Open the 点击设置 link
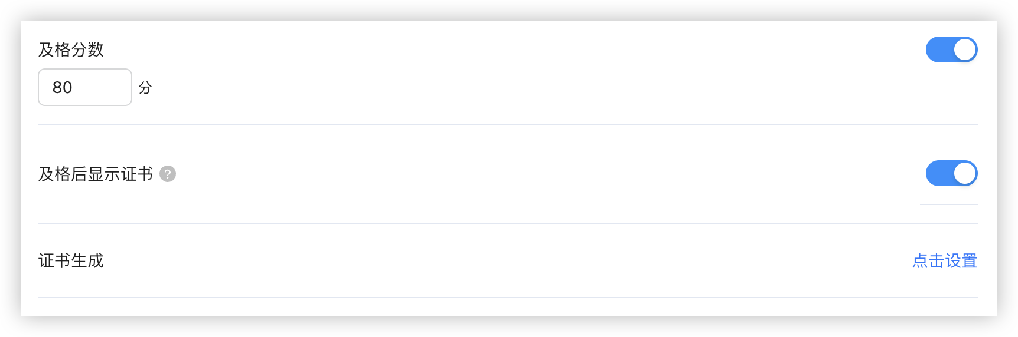Viewport: 1018px width, 337px height. (x=944, y=260)
